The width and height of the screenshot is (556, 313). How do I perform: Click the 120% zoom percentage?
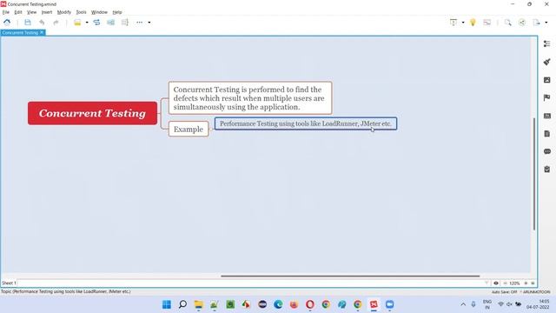click(514, 283)
